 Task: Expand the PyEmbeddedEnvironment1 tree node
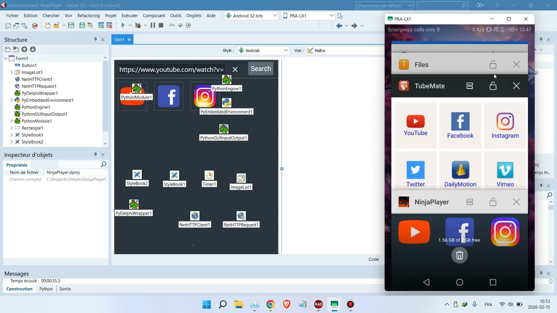12,100
